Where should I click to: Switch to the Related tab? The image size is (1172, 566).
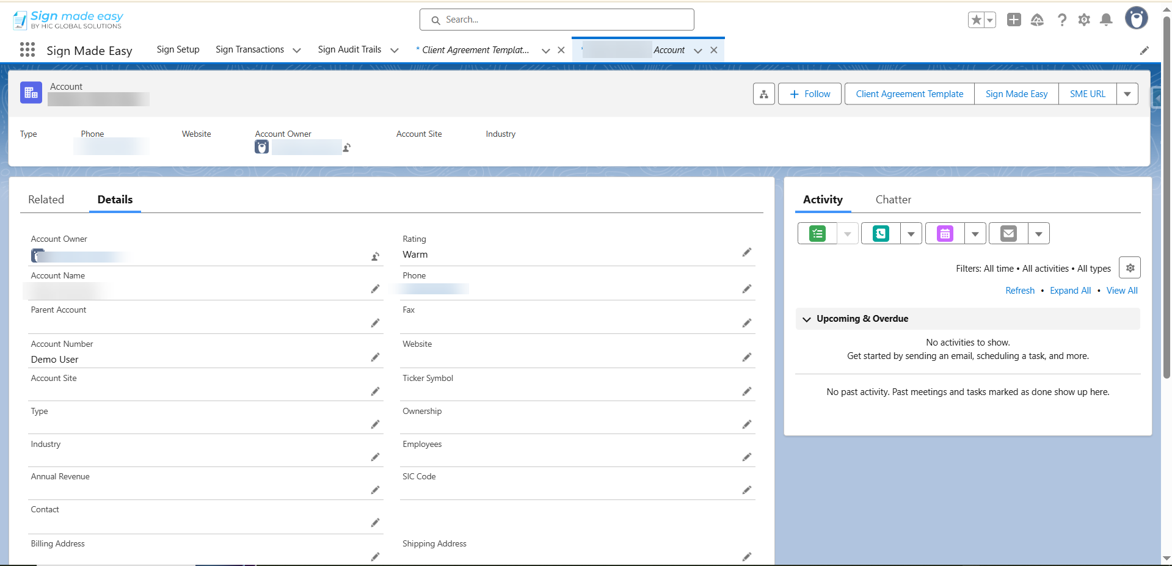(46, 200)
